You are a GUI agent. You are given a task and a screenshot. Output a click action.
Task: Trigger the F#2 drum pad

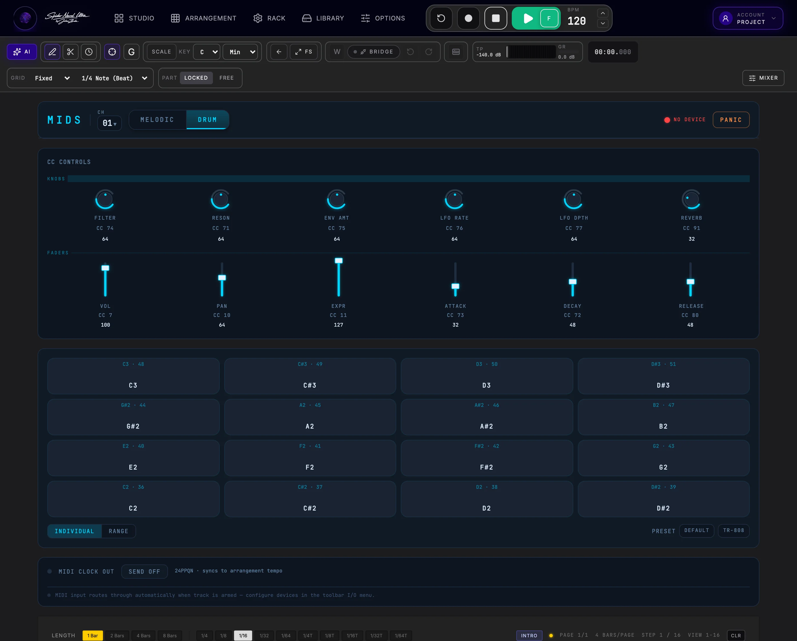pos(487,458)
